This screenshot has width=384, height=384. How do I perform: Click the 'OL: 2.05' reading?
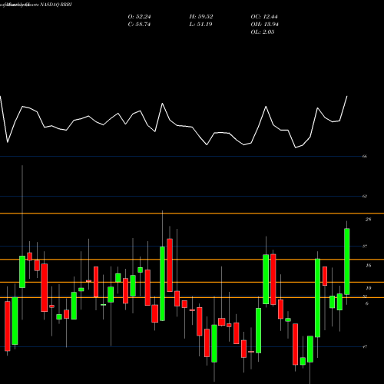click(x=263, y=32)
